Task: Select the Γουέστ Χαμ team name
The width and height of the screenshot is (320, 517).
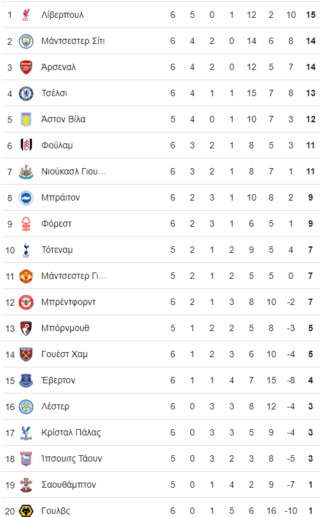Action: click(x=65, y=354)
